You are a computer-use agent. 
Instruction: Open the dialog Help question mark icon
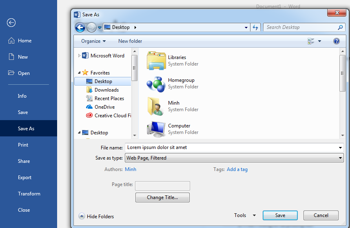click(337, 41)
